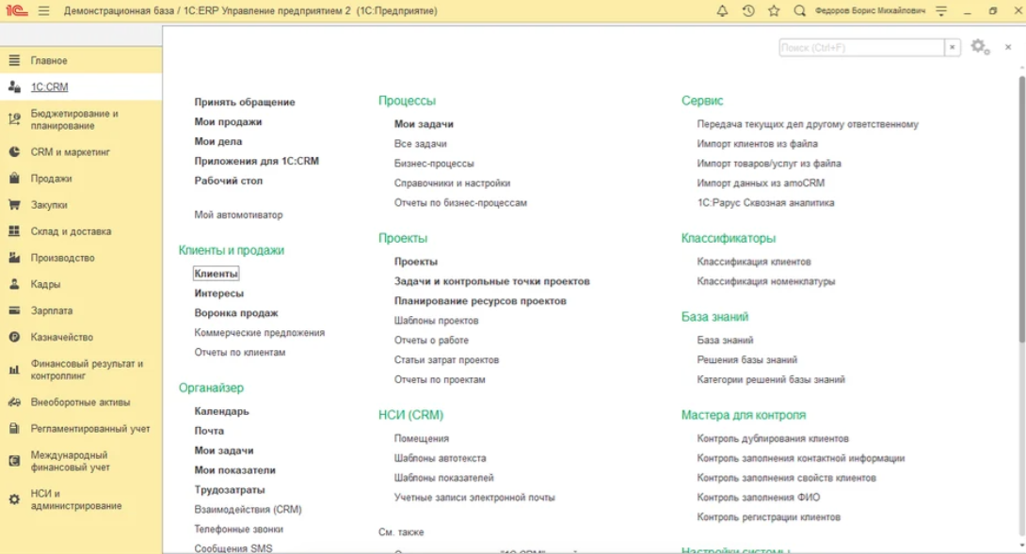Screen dimensions: 1026x554
Task: Click the 1C:CRM section icon
Action: 14,87
